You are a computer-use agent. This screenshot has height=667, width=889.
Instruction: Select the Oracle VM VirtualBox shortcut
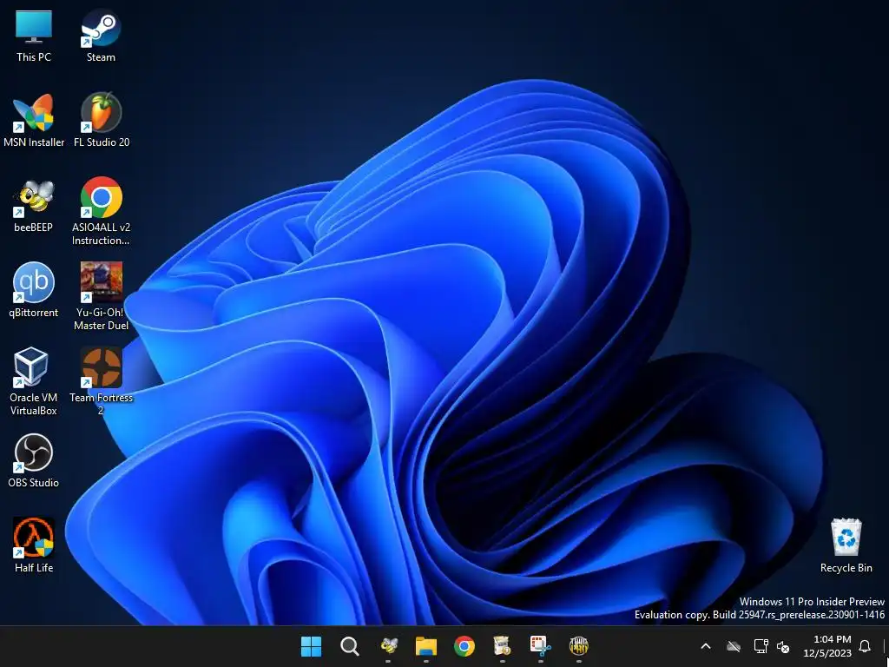click(x=34, y=382)
